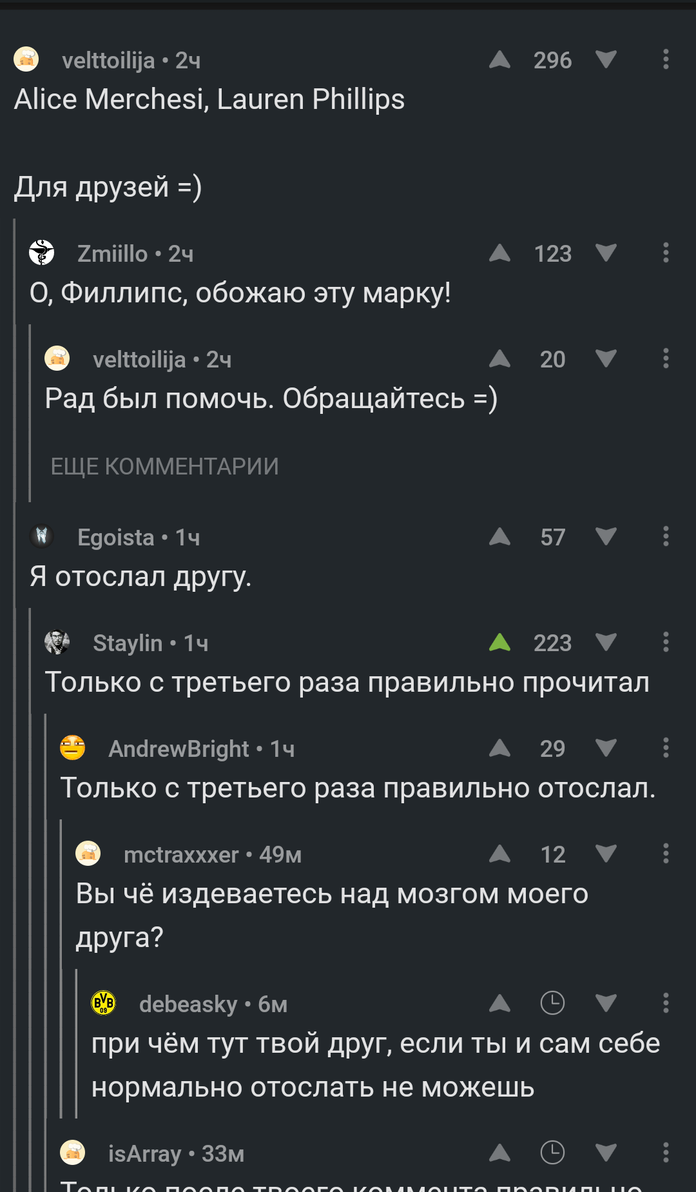Image resolution: width=696 pixels, height=1192 pixels.
Task: Expand more comments (ЕЩЕ КОММЕНТАРИИ)
Action: pyautogui.click(x=164, y=466)
